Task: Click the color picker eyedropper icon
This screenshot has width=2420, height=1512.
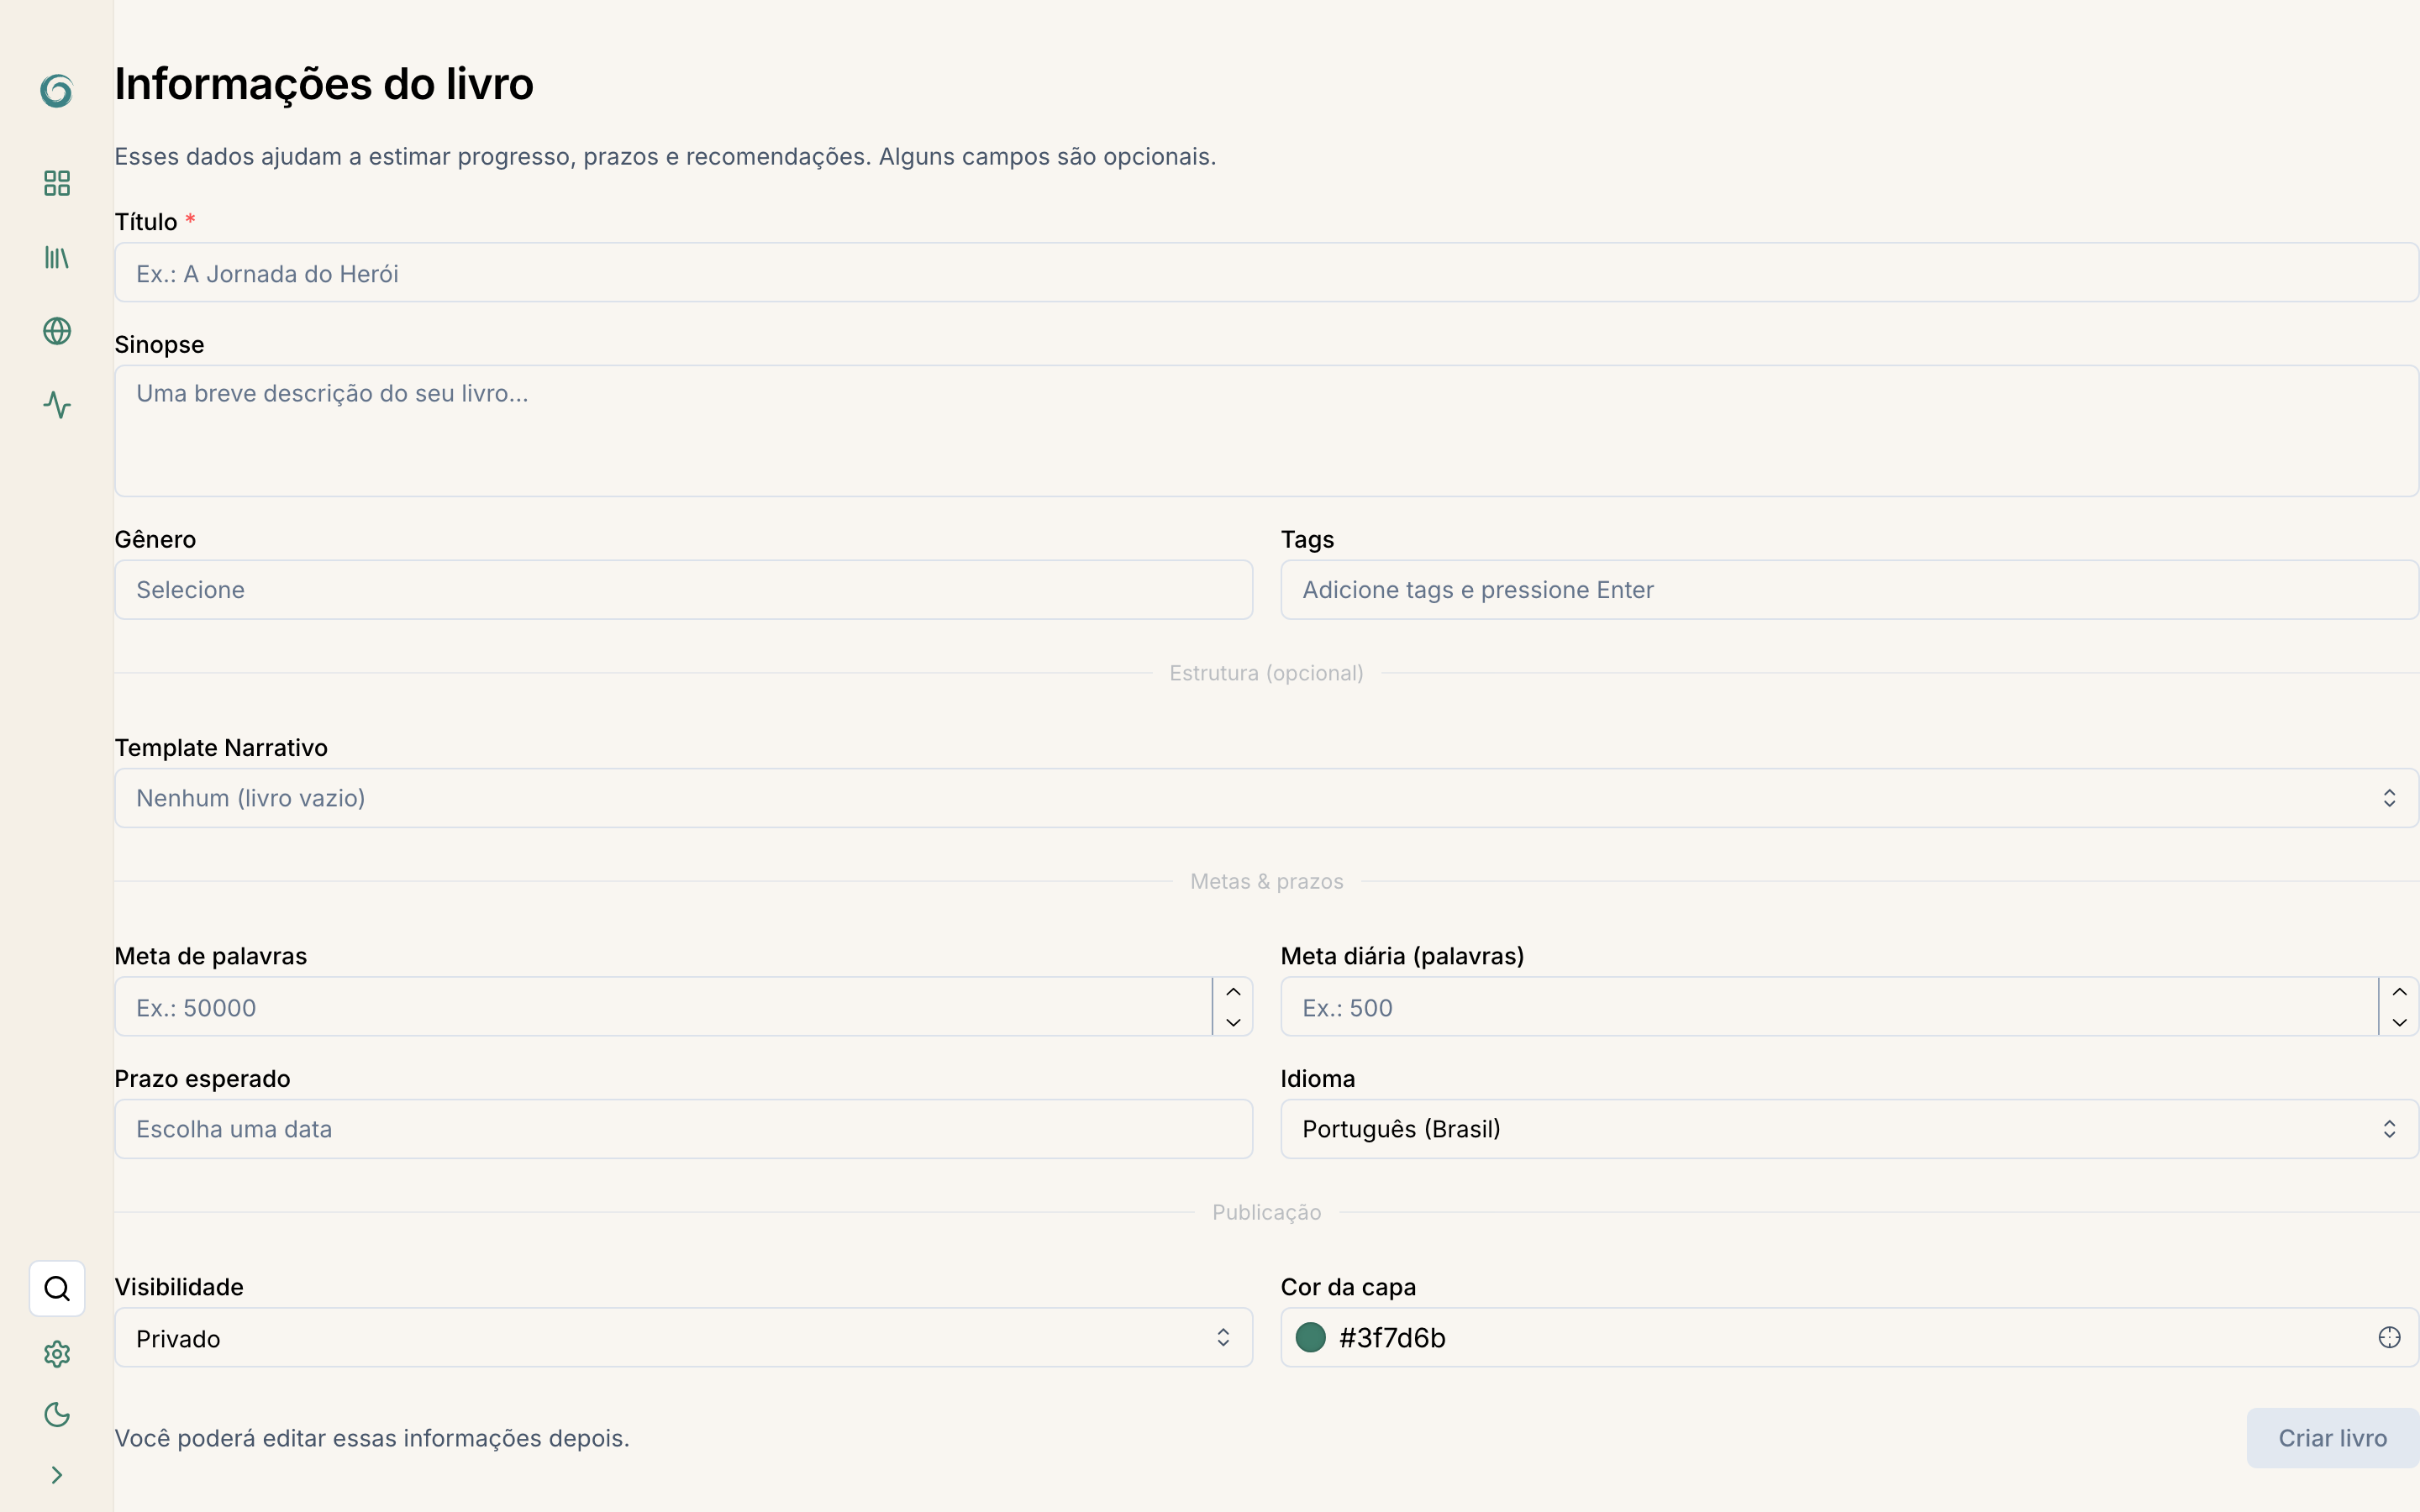Action: [x=2389, y=1338]
